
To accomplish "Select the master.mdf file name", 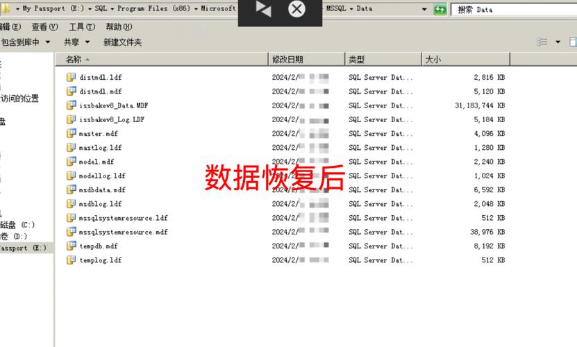I will tap(99, 133).
